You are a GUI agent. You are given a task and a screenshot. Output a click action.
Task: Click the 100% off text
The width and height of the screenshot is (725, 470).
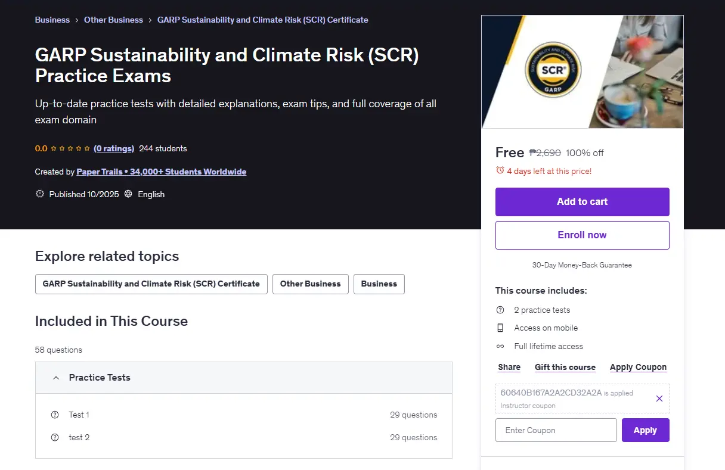pos(585,152)
